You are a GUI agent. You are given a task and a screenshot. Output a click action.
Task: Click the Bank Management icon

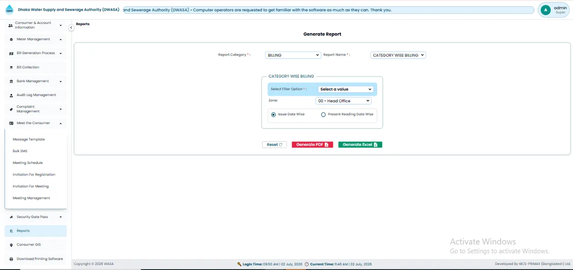click(x=11, y=81)
